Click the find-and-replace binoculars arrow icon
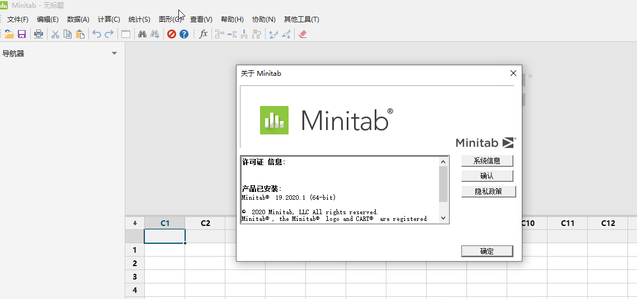 click(x=155, y=34)
